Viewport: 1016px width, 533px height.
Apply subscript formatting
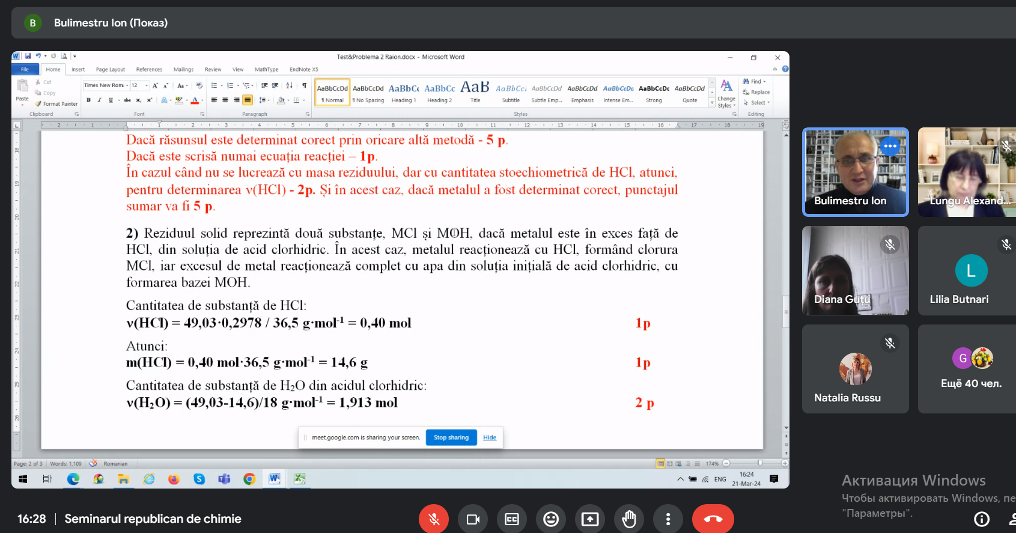pos(139,100)
